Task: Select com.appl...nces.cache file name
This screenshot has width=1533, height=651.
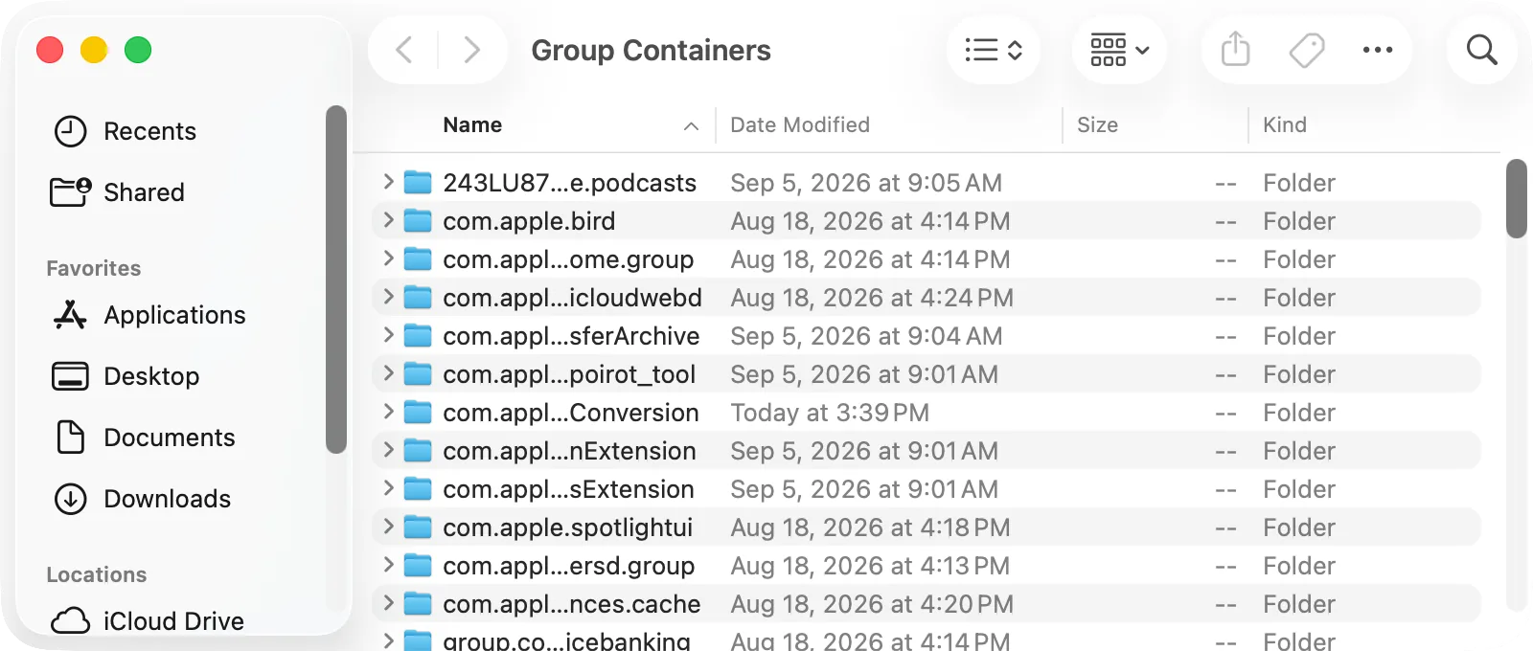Action: click(x=572, y=604)
